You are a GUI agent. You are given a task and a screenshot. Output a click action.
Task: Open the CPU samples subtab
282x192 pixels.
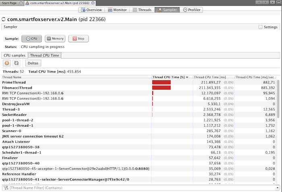[x=15, y=56]
